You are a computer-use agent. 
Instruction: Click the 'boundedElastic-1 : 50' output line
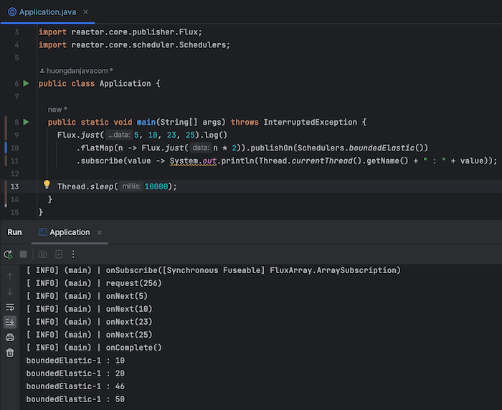(x=75, y=399)
